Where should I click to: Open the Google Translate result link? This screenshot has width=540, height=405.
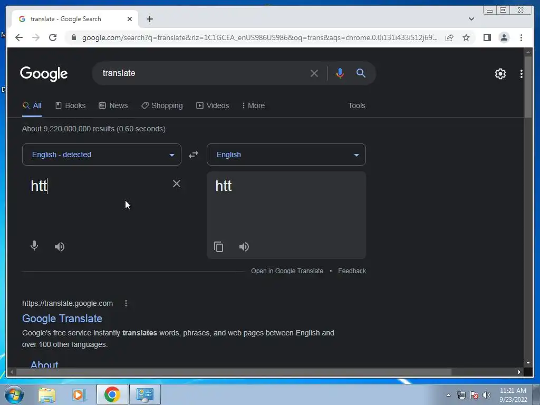[62, 319]
